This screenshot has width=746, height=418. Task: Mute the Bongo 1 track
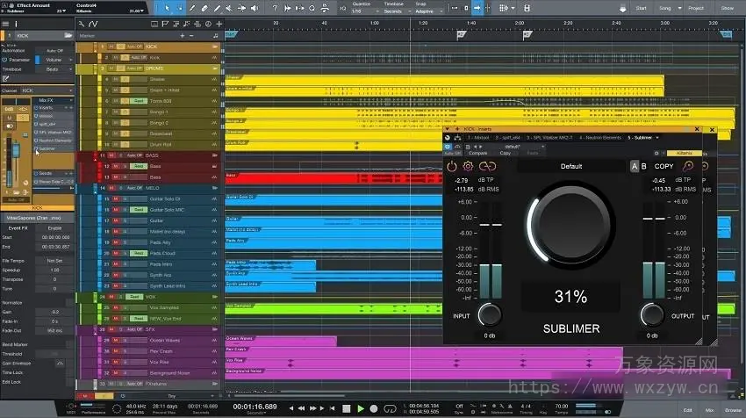(x=114, y=112)
